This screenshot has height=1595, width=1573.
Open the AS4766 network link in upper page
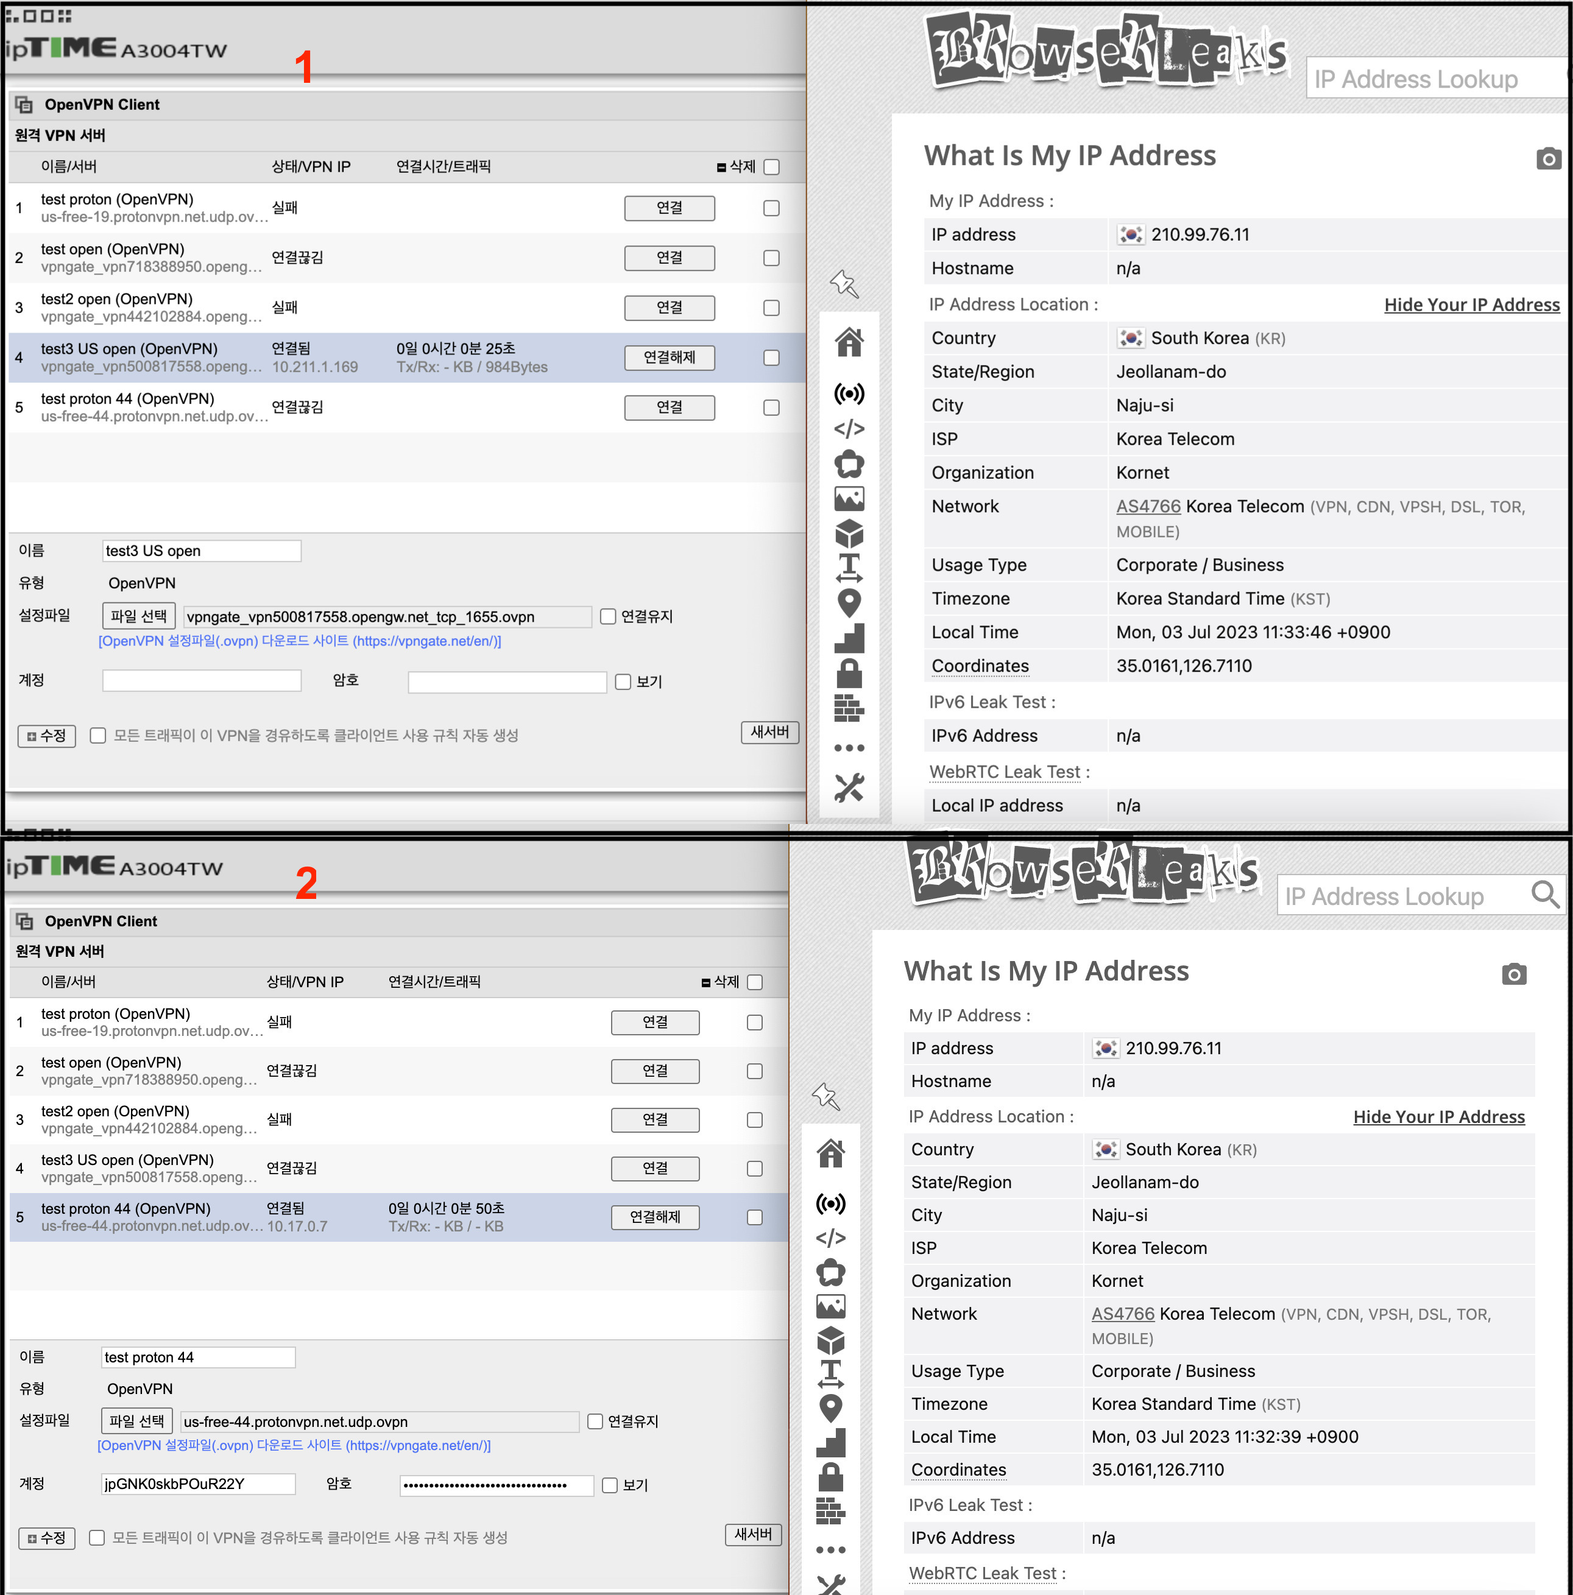coord(1148,506)
